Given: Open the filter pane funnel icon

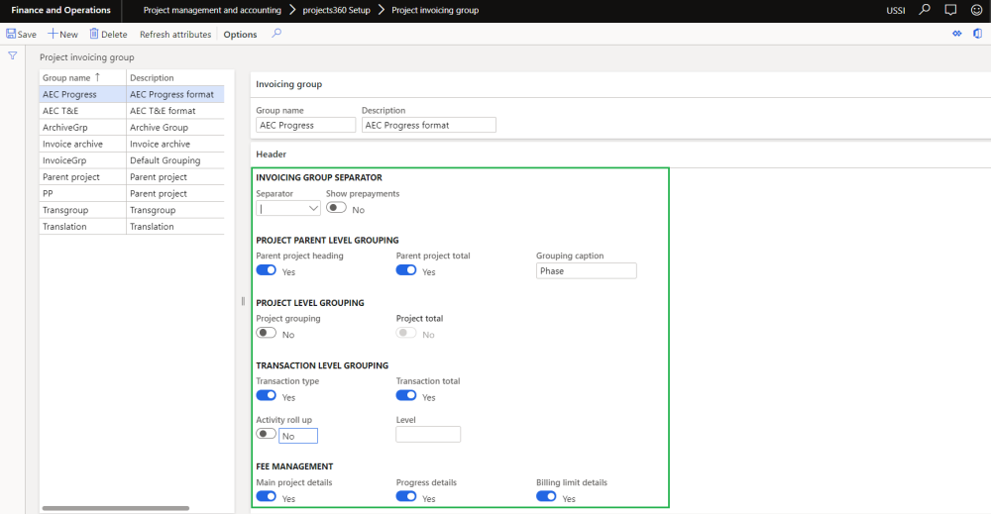Looking at the screenshot, I should (x=13, y=56).
